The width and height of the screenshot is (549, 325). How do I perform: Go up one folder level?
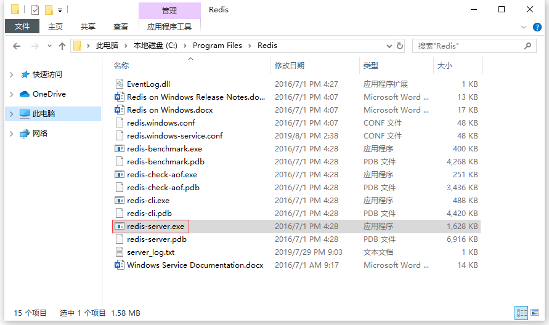(x=62, y=46)
